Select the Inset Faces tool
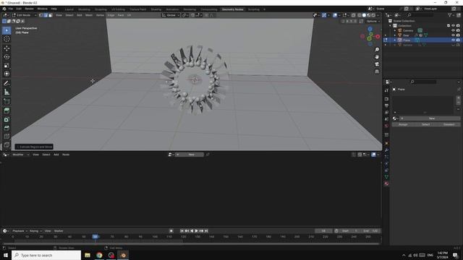 (7, 119)
